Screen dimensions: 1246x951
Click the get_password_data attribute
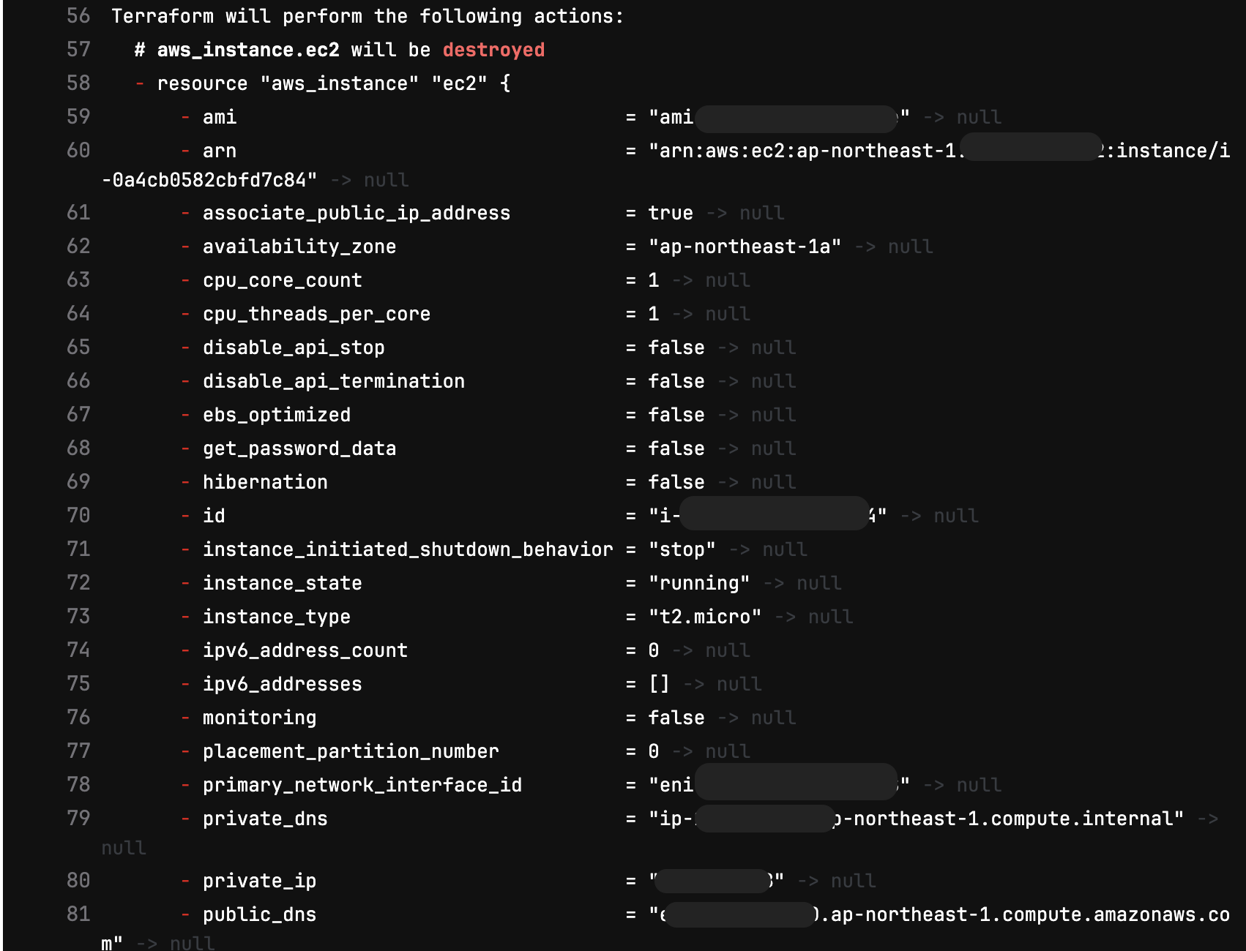(299, 448)
